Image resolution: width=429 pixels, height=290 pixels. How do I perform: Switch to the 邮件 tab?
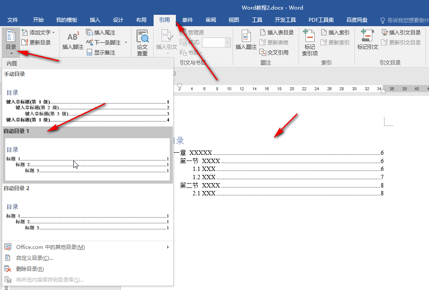188,20
